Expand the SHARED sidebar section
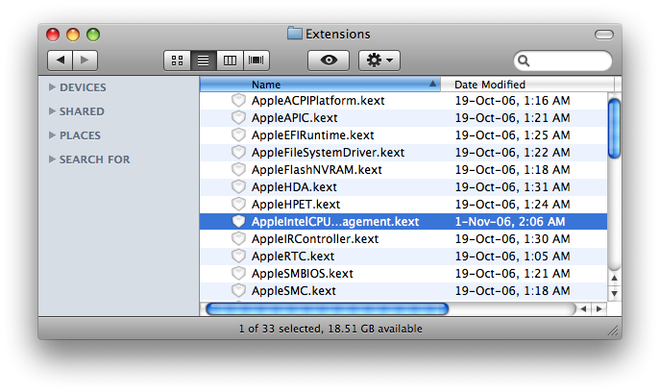This screenshot has height=392, width=660. pyautogui.click(x=52, y=111)
